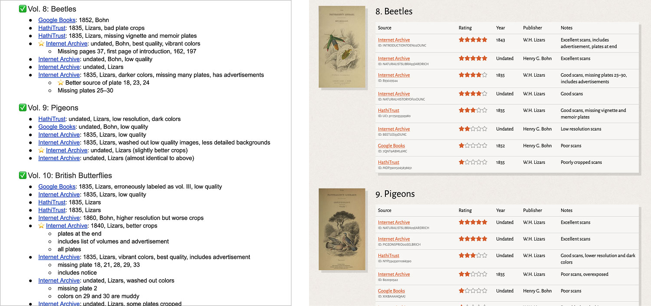Click the star icon beside Beetles Bohn best quality
This screenshot has height=306, width=651.
point(41,43)
